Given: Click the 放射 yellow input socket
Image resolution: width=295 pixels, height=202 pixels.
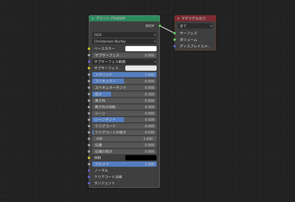Looking at the screenshot, I should click(89, 158).
